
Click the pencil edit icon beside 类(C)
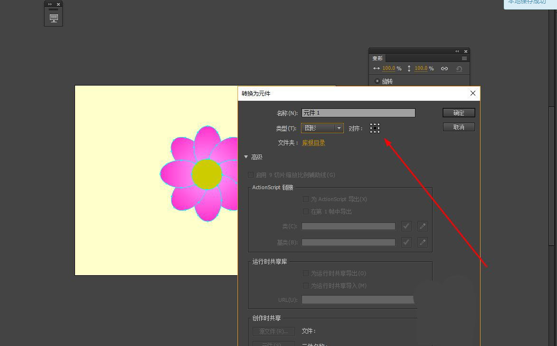(422, 226)
